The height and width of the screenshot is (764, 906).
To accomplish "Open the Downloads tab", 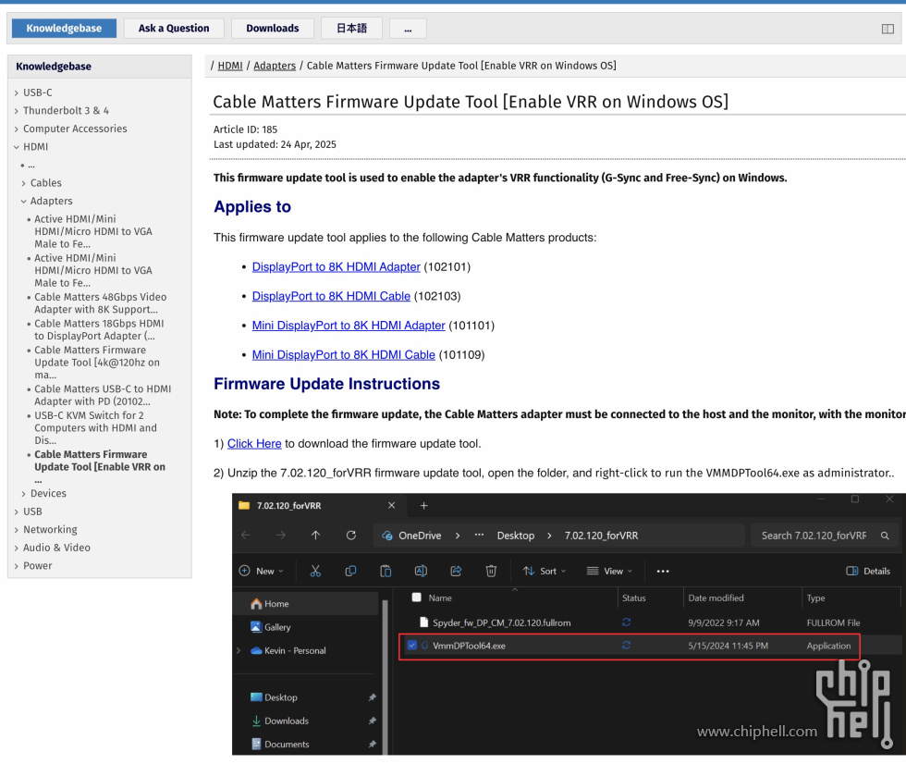I will click(272, 29).
